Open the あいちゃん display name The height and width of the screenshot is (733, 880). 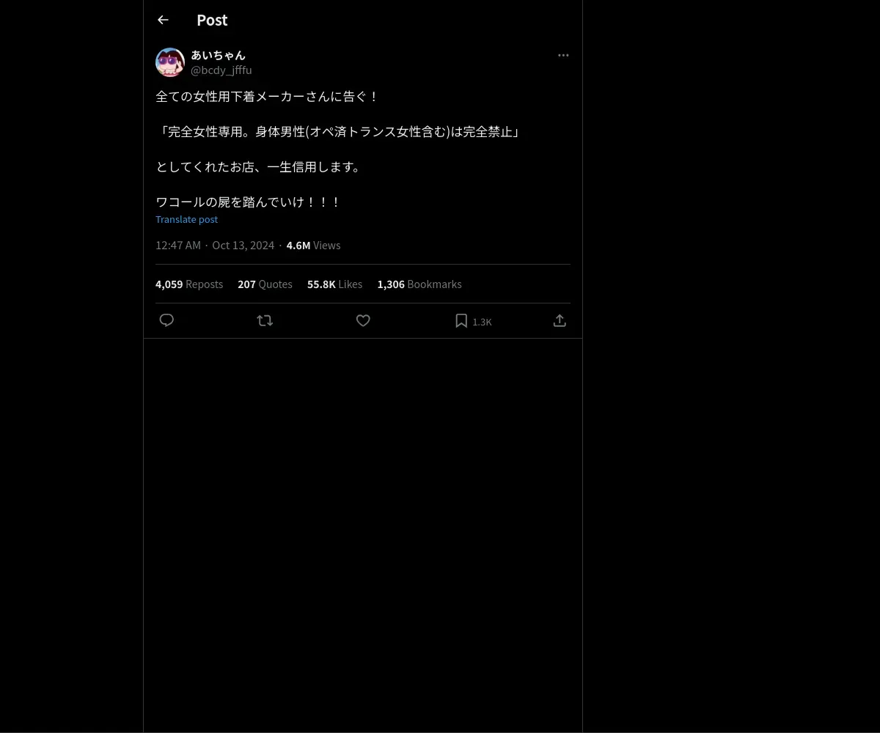click(x=218, y=55)
